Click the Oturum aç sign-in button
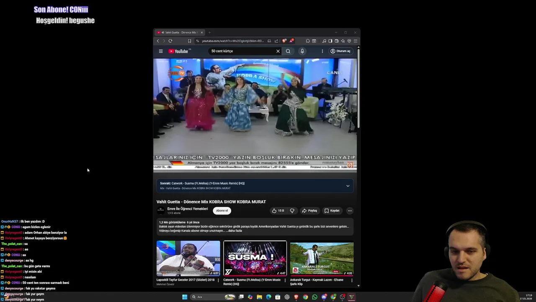Image resolution: width=536 pixels, height=302 pixels. 340,51
